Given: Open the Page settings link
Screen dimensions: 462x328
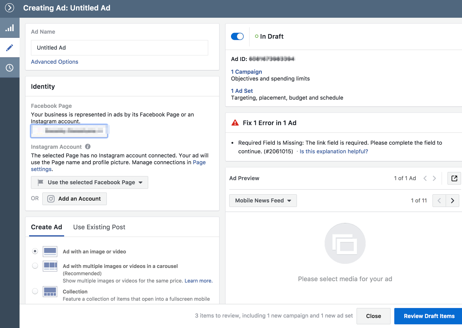Looking at the screenshot, I should tap(199, 162).
